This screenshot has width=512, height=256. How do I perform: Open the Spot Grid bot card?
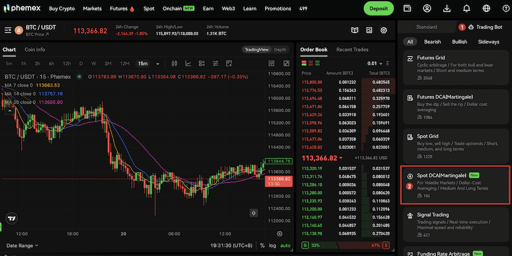pyautogui.click(x=456, y=146)
